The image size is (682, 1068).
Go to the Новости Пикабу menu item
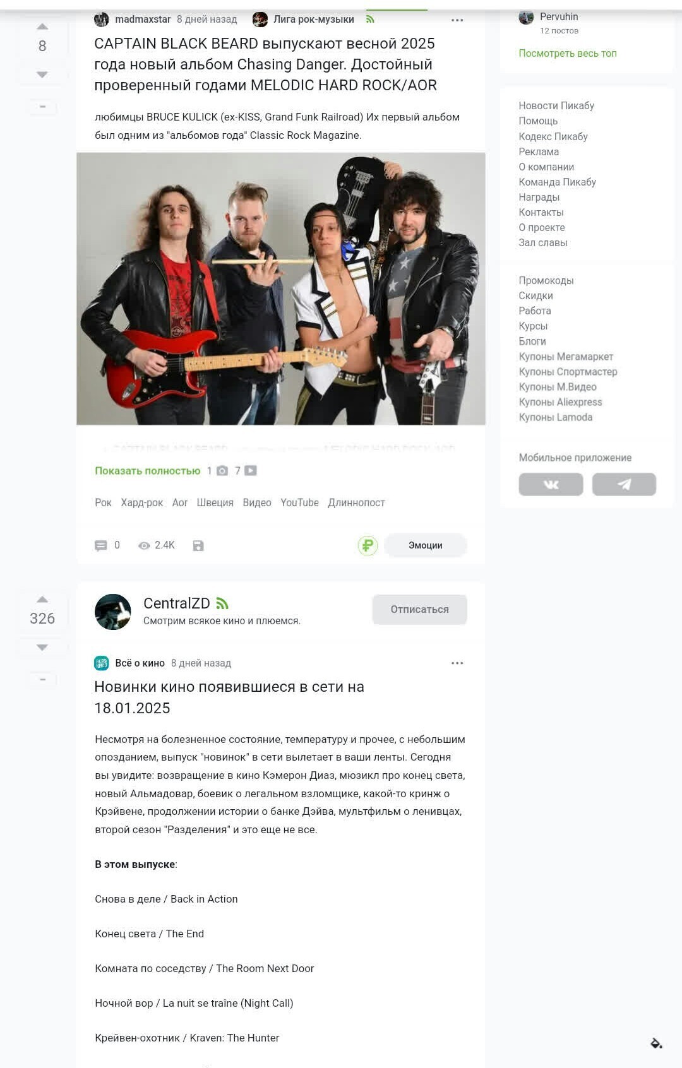tap(556, 105)
